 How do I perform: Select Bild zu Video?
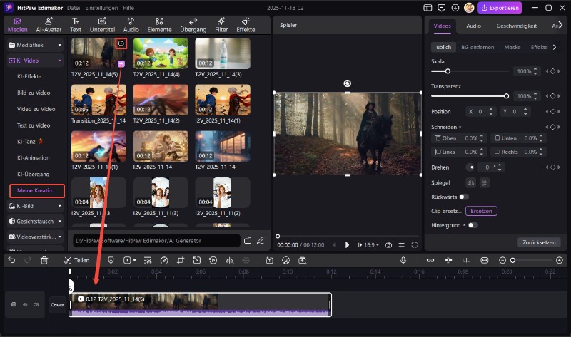click(34, 93)
